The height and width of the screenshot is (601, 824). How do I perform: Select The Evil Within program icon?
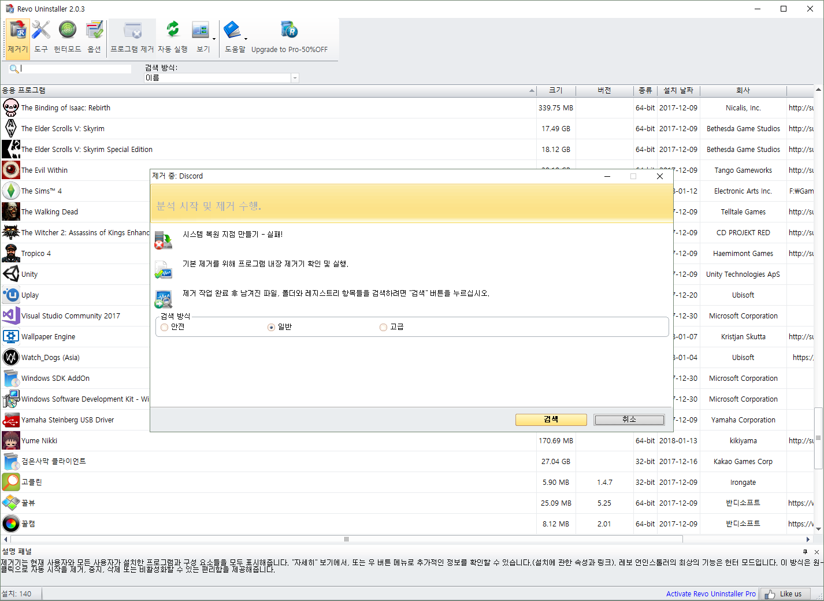click(x=11, y=170)
